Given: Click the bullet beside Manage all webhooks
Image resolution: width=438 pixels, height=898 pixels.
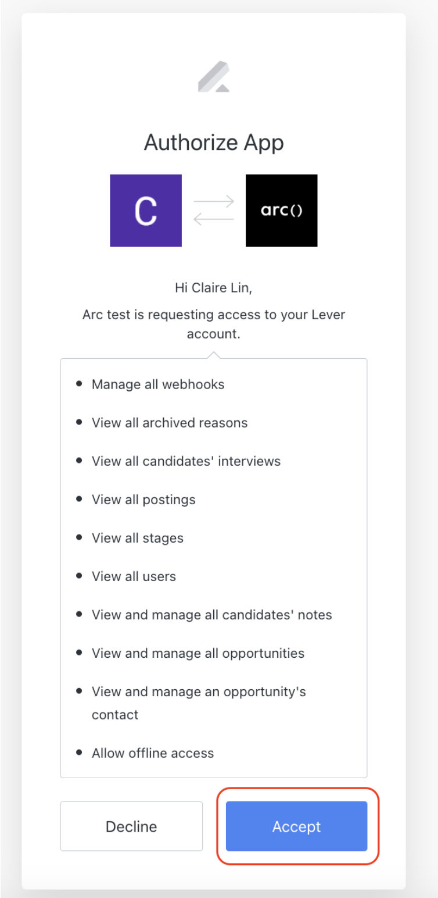Looking at the screenshot, I should pyautogui.click(x=80, y=383).
